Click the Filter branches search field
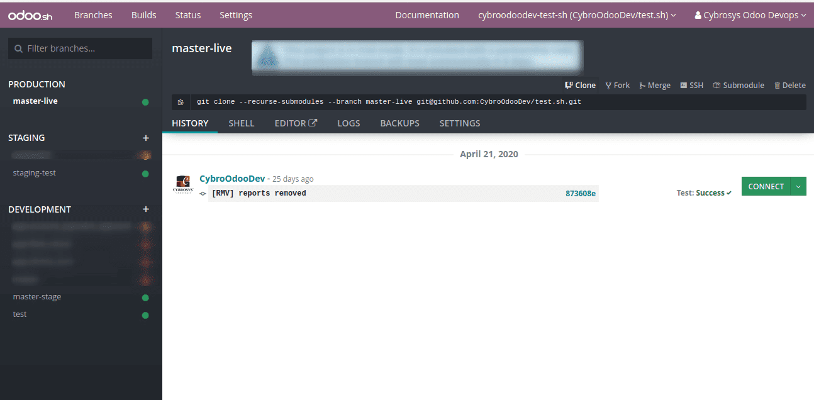 click(x=80, y=48)
